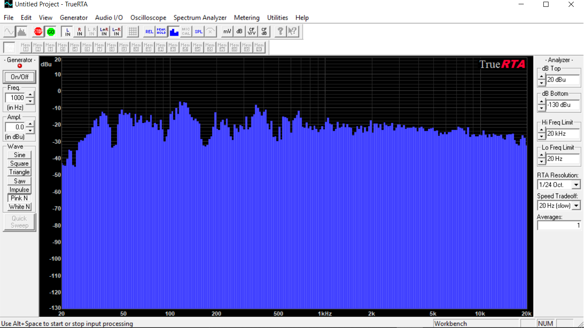Decrease the Lo Freq Limit value
The width and height of the screenshot is (584, 328).
542,161
